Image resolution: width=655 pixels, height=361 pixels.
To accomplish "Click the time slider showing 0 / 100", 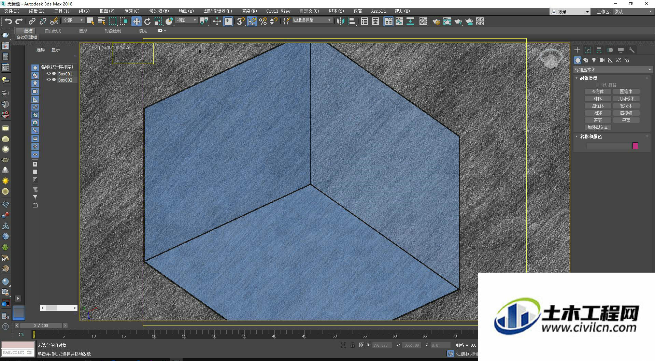I will click(41, 326).
